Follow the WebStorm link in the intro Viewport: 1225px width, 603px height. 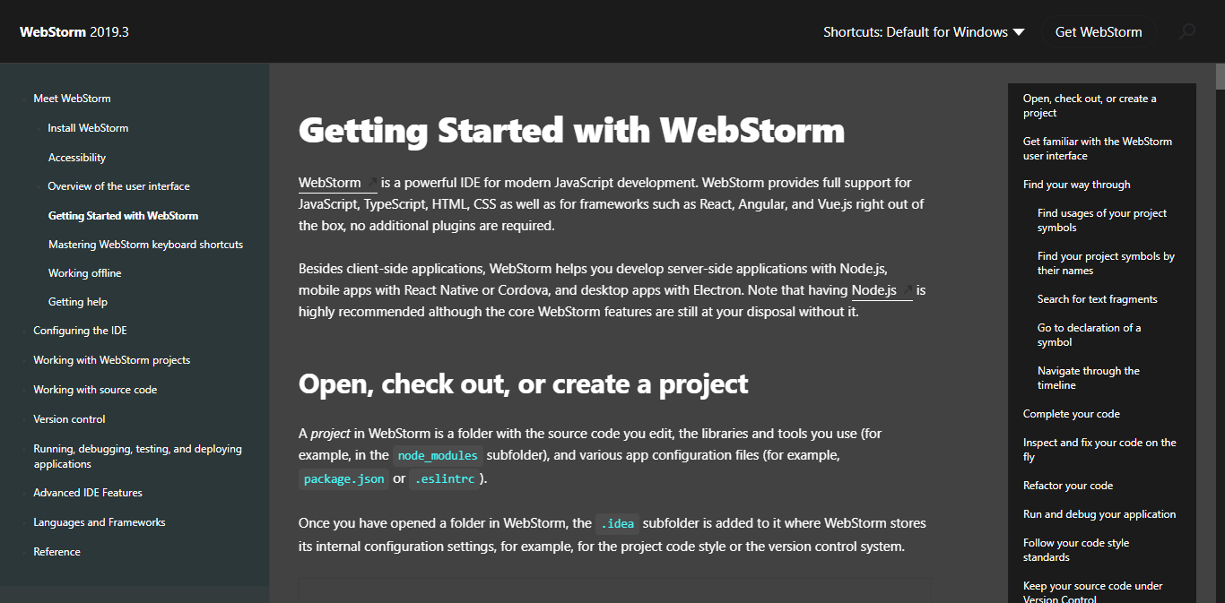tap(328, 182)
